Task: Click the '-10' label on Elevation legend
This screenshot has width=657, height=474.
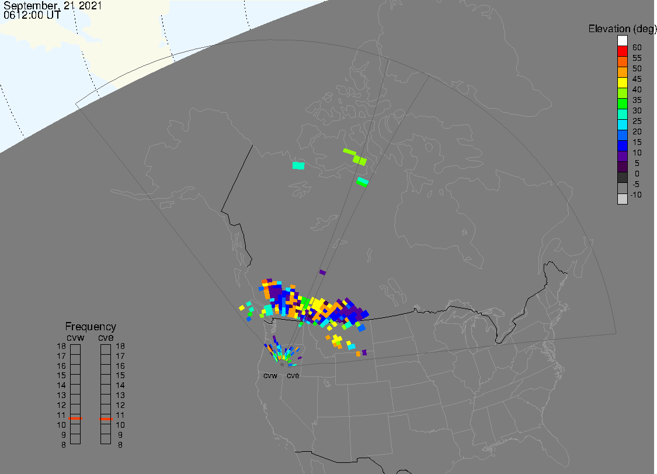Action: coord(636,195)
